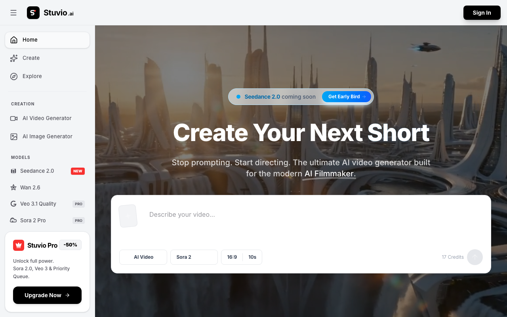Change the 10s duration option
507x317 pixels.
click(x=252, y=257)
